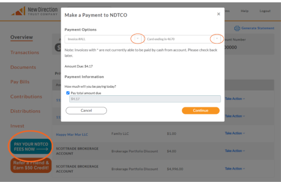Open the Happy Mar Mar LLC link
Screen dimensions: 281x182
point(72,134)
